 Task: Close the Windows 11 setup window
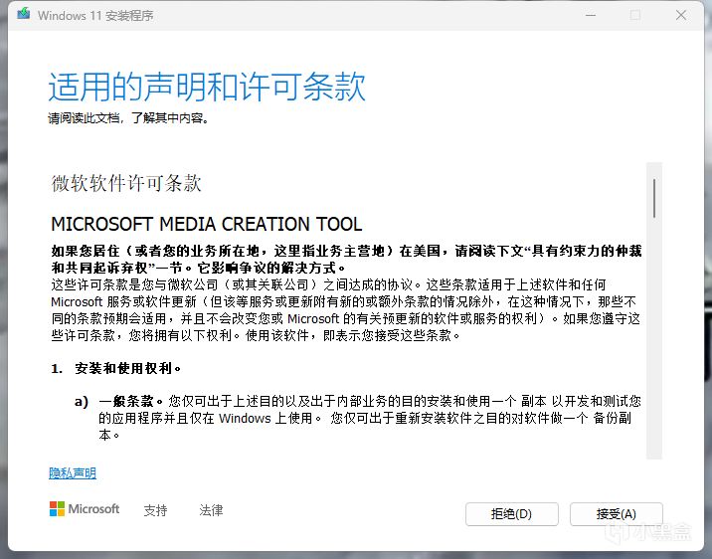(x=681, y=15)
